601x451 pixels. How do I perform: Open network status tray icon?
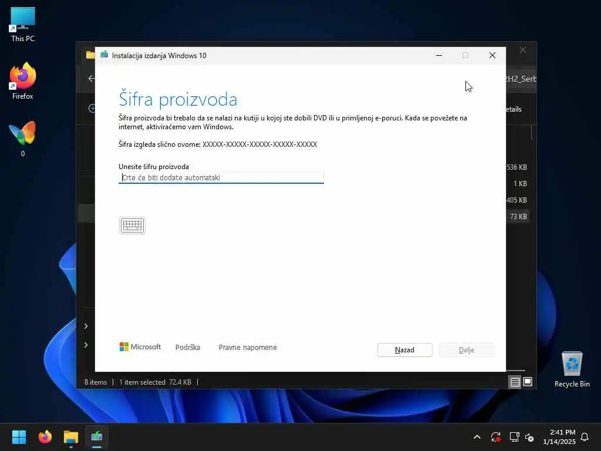coord(514,437)
